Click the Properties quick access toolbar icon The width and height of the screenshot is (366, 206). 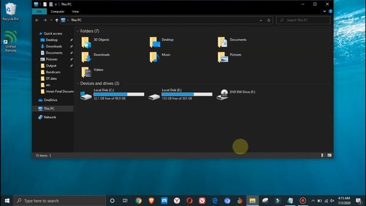(45, 4)
